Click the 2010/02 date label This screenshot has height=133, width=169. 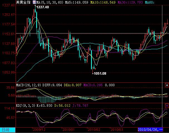tap(94, 130)
